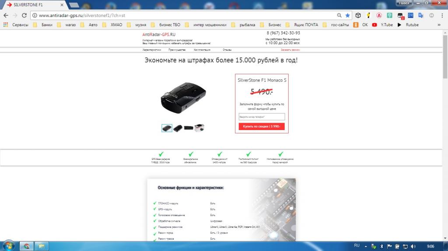The width and height of the screenshot is (448, 251).
Task: Show hidden tray icons arrow
Action: tap(366, 246)
